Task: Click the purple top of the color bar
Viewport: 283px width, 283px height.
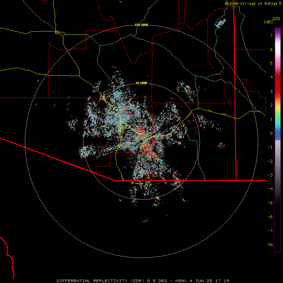Action: point(278,31)
